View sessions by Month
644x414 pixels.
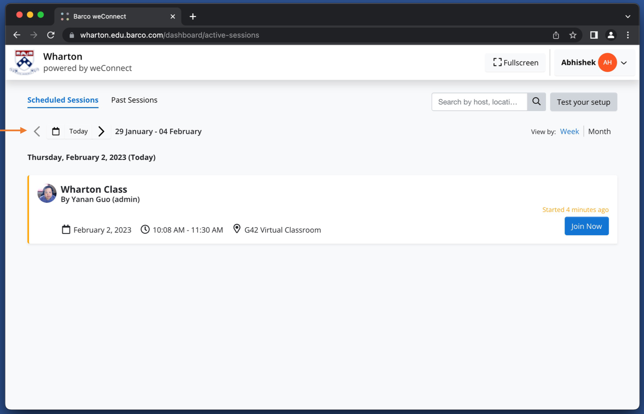coord(599,131)
